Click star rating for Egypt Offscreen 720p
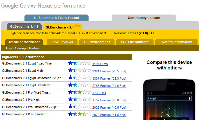Image resolution: width=201 pixels, height=120 pixels. coord(80,78)
